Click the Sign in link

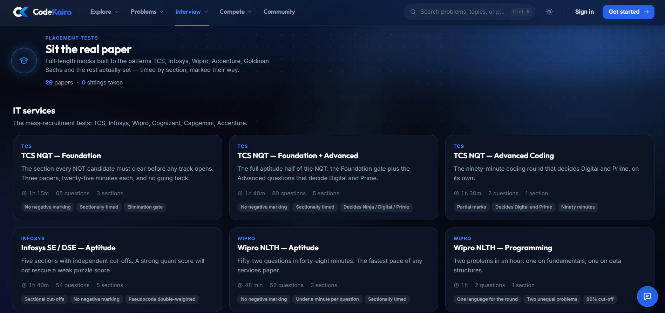tap(584, 12)
